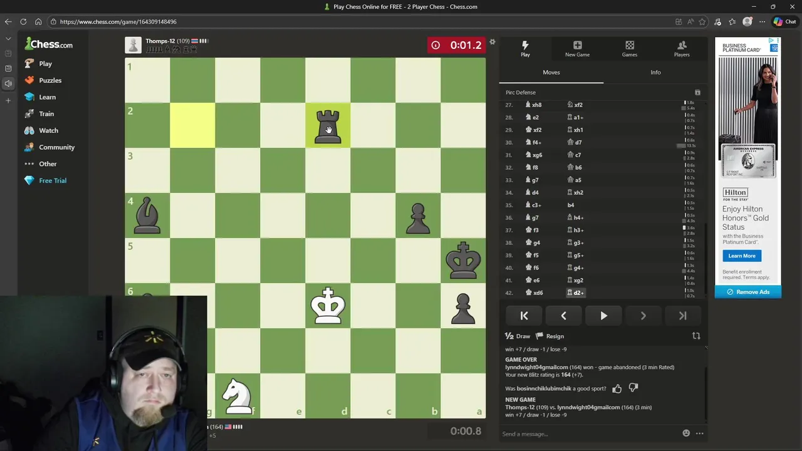Select move 42 d2+ in move list
This screenshot has height=451, width=802.
click(575, 293)
